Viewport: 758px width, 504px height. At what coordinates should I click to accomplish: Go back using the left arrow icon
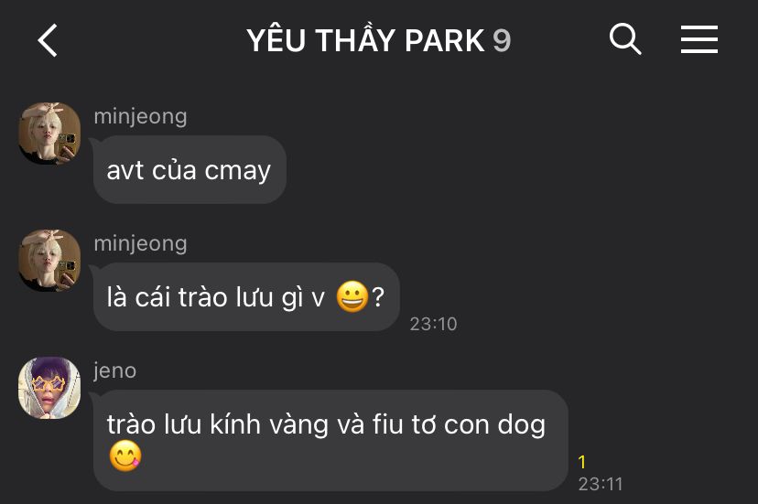tap(48, 40)
